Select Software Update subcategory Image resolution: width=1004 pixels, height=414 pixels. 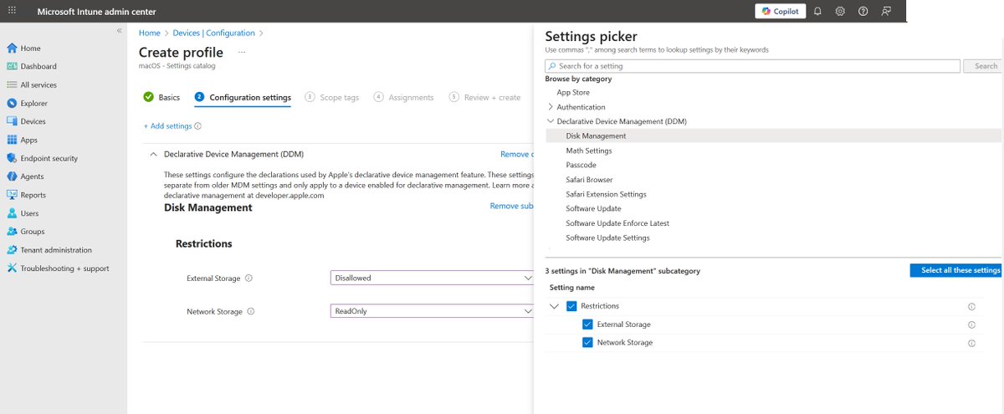(x=593, y=209)
